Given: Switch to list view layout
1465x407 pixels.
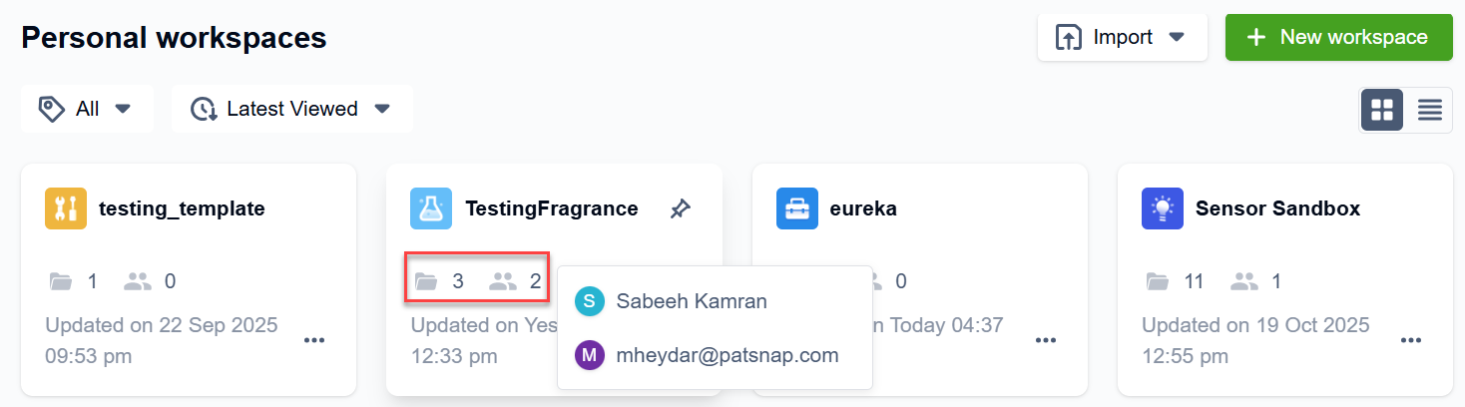Looking at the screenshot, I should point(1430,110).
